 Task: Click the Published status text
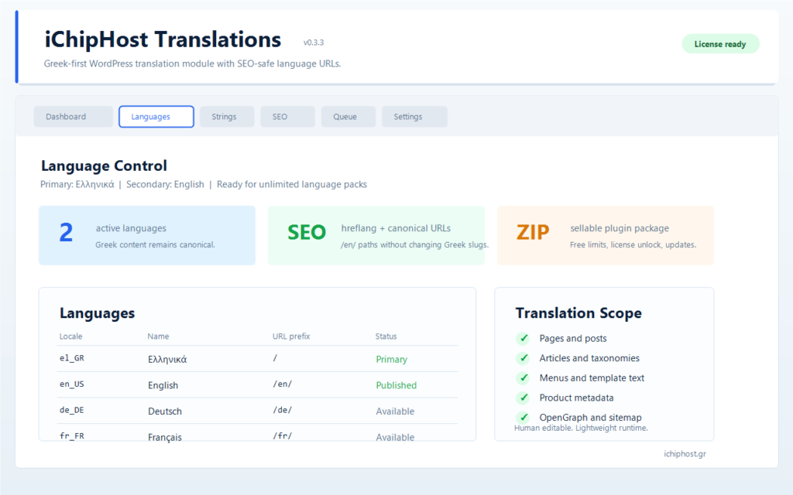coord(396,385)
